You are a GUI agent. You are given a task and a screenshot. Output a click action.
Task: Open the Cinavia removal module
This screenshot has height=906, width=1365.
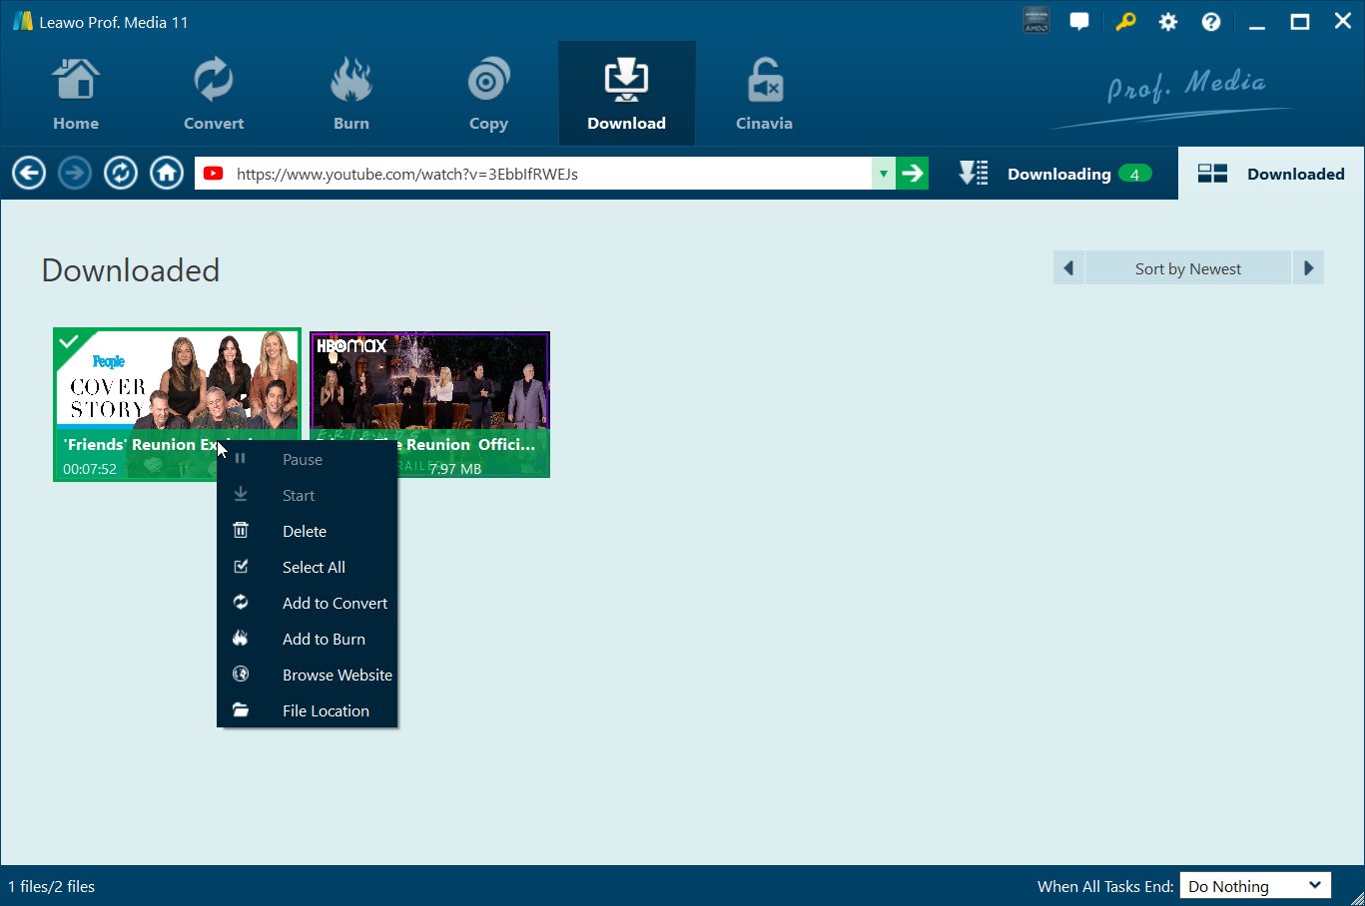(764, 95)
